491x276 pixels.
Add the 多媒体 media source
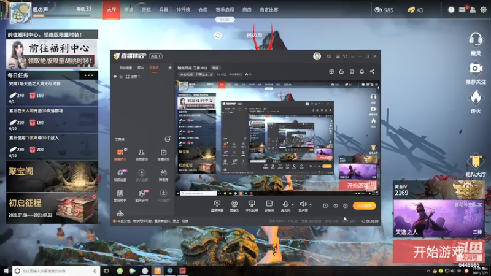click(269, 206)
